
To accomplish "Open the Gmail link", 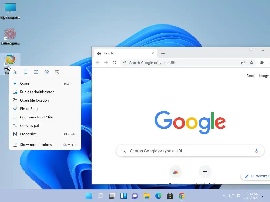I will click(x=251, y=76).
